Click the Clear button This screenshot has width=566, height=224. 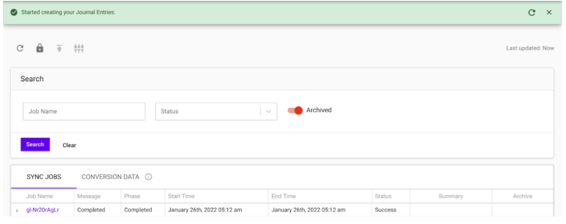point(69,145)
